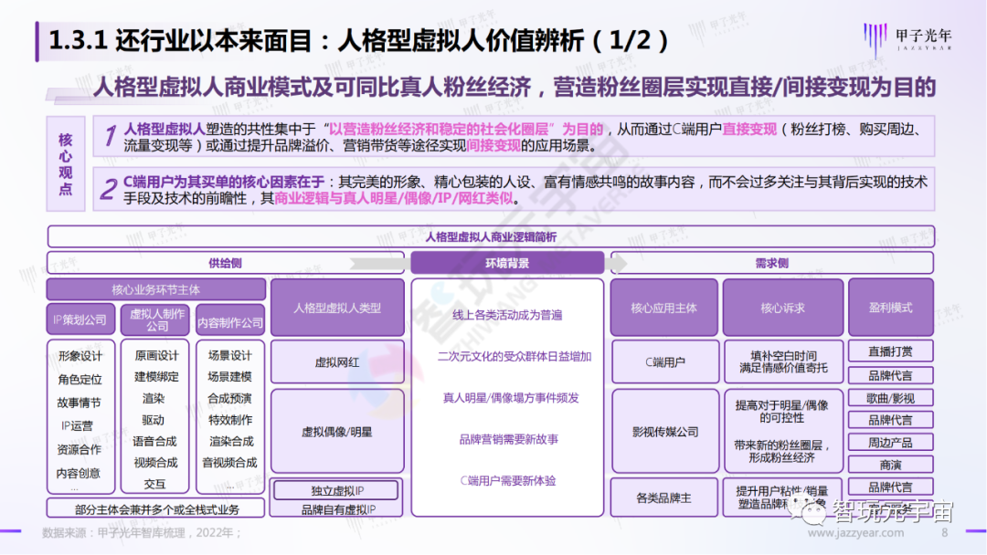
Task: Select the 核心观点 side label
Action: [66, 163]
